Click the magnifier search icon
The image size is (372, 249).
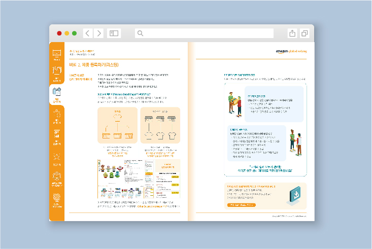point(140,33)
